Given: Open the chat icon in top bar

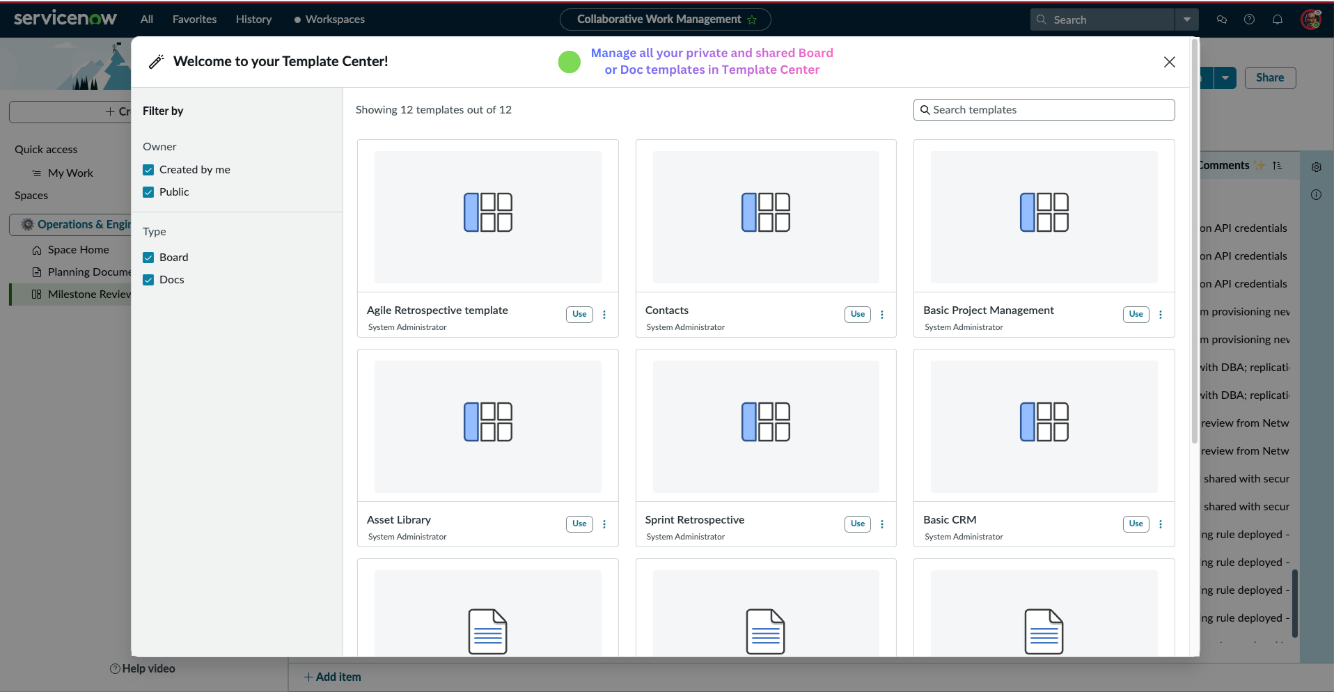Looking at the screenshot, I should 1222,19.
